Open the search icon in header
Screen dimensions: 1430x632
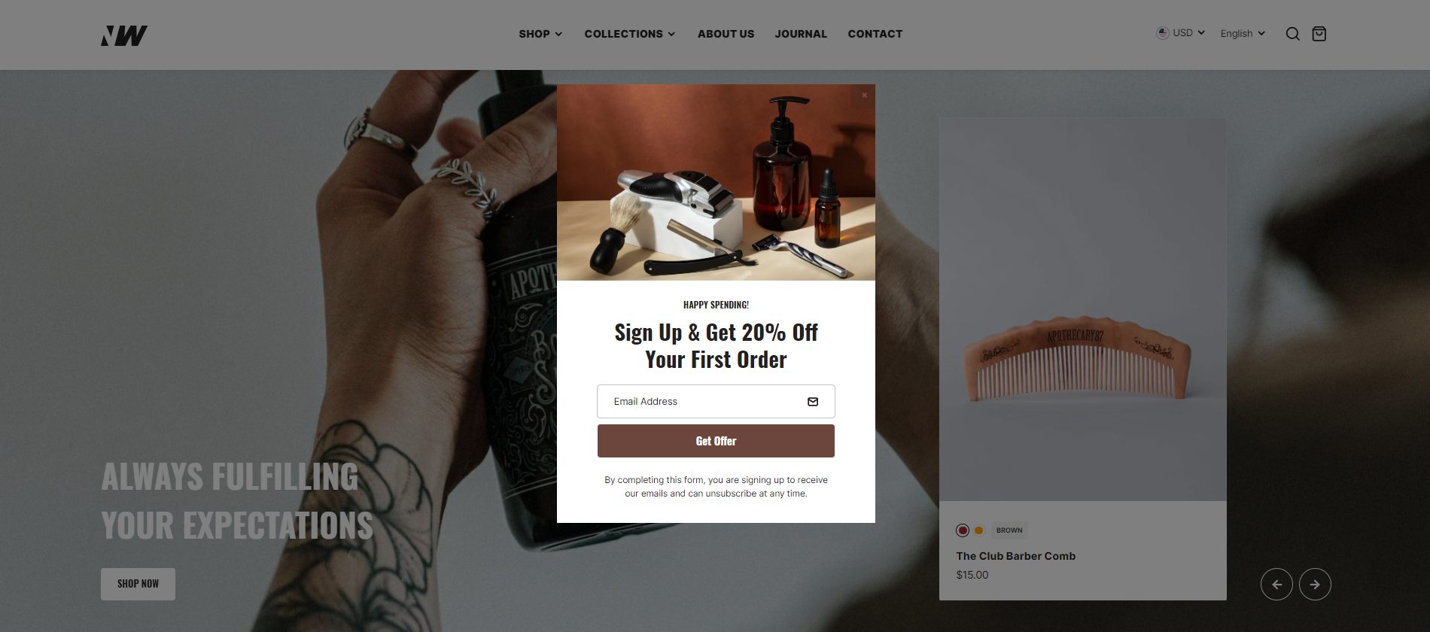pos(1292,34)
